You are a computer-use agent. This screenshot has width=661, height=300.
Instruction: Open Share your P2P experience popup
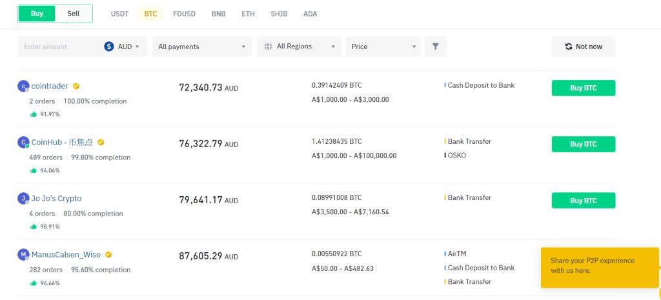click(x=600, y=268)
